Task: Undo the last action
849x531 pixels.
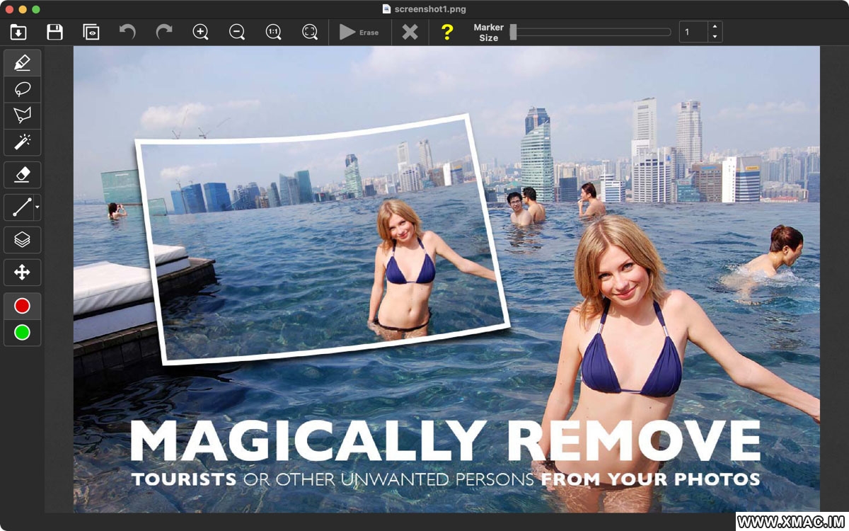Action: [x=127, y=32]
